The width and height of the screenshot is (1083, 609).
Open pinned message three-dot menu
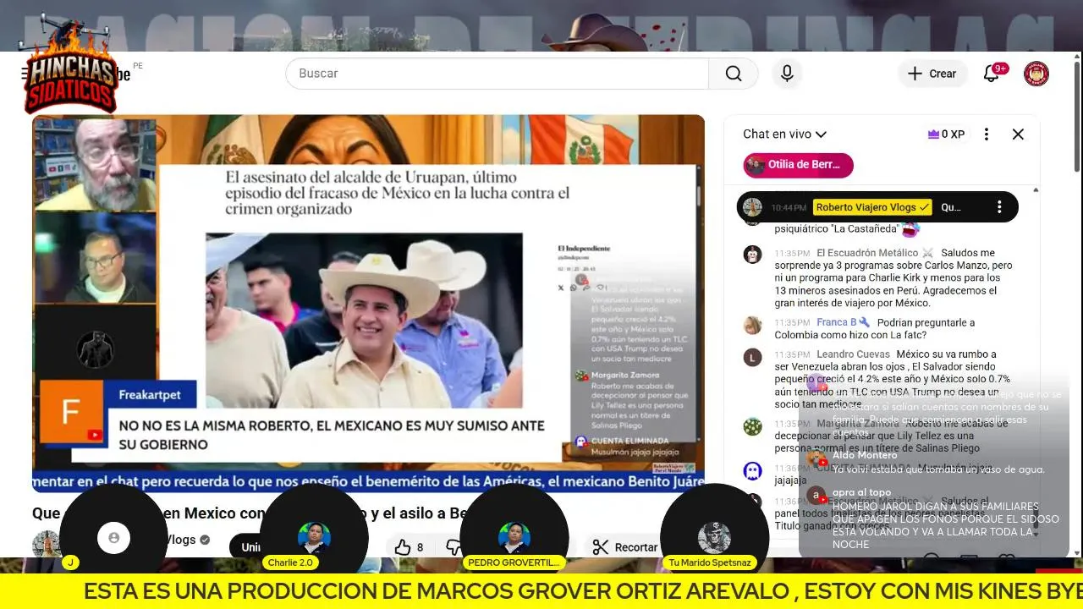point(999,206)
